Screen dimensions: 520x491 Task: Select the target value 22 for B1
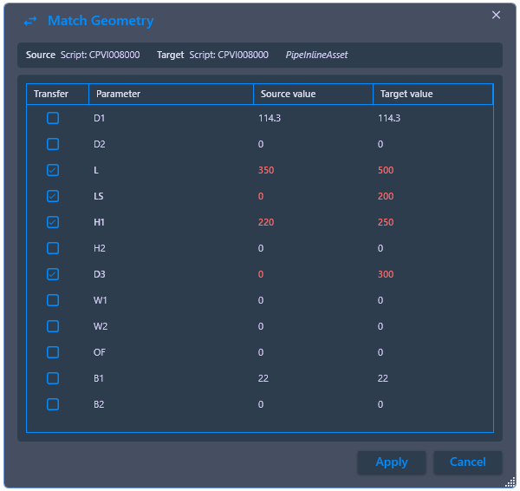click(383, 378)
